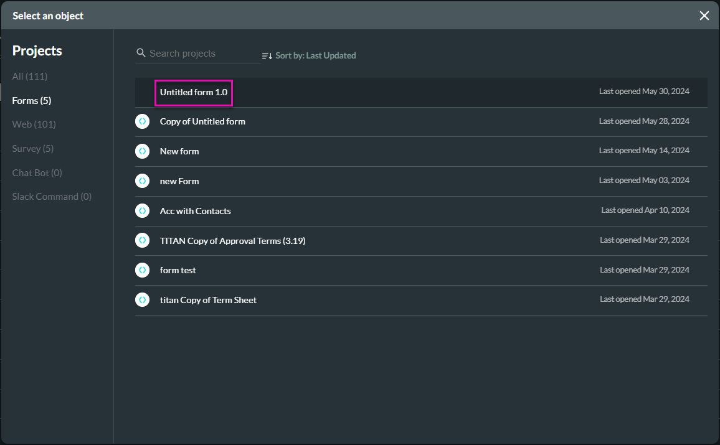The height and width of the screenshot is (445, 720).
Task: Switch to the Web (101) category
Action: pos(34,124)
